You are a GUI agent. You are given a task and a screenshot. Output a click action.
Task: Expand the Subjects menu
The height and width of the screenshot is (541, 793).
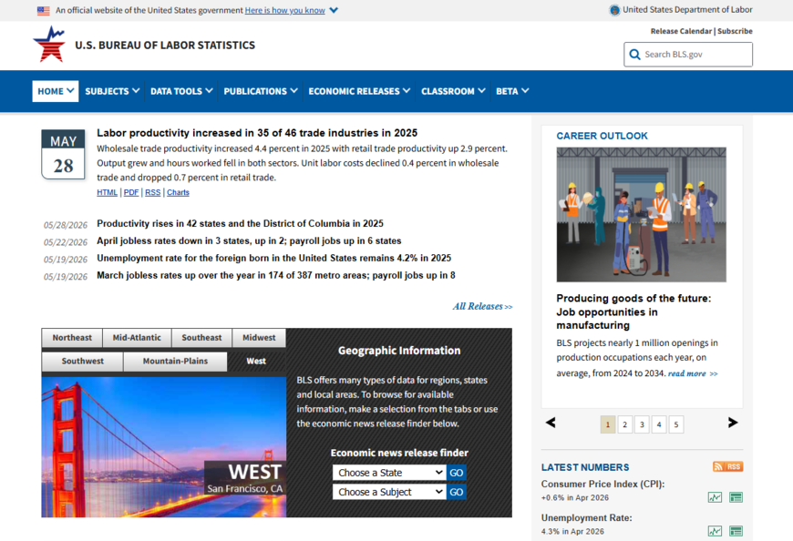coord(112,91)
